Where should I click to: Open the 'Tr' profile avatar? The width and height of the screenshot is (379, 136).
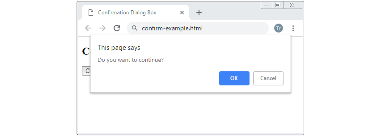[x=279, y=28]
